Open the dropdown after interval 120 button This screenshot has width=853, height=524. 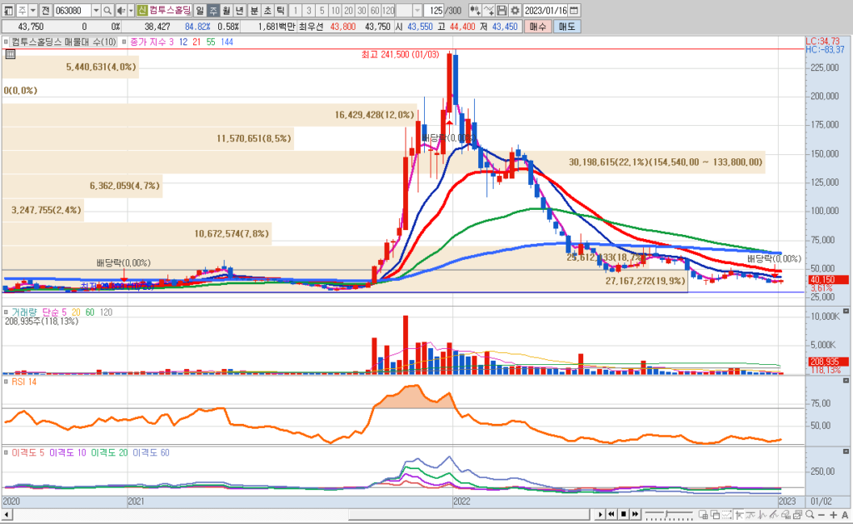(x=416, y=10)
